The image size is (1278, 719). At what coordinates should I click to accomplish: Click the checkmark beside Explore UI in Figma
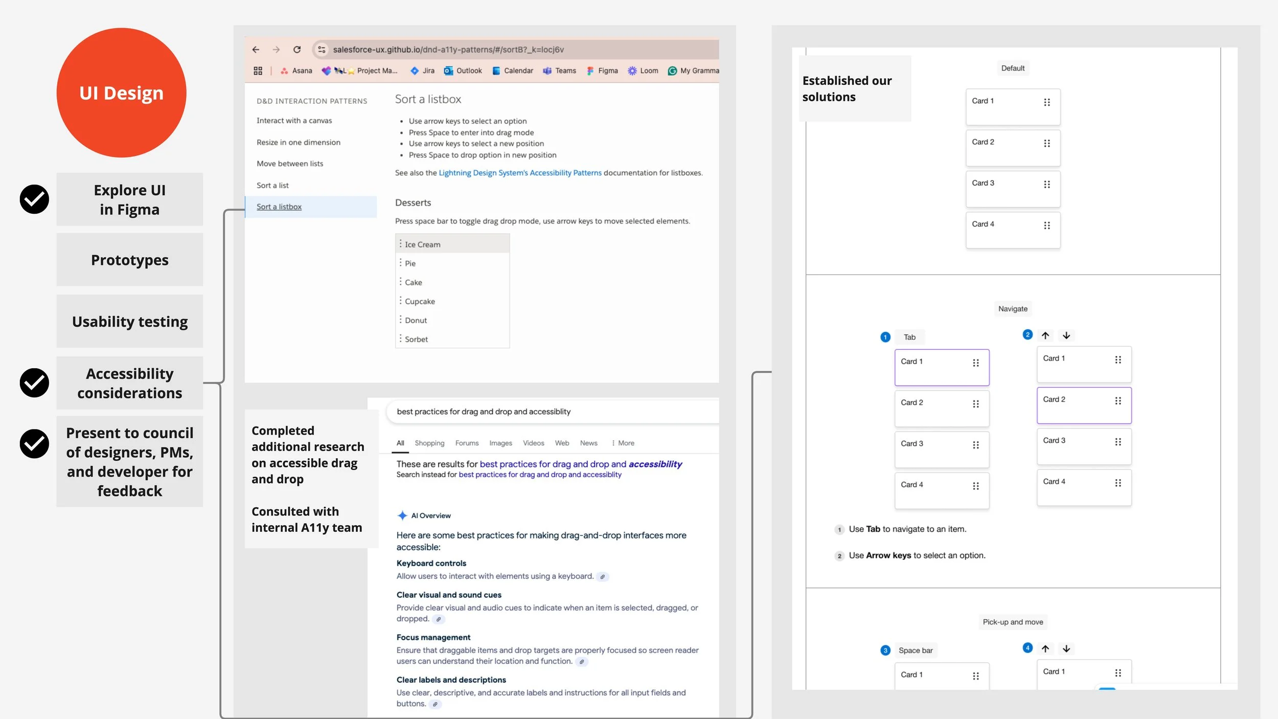(x=34, y=199)
